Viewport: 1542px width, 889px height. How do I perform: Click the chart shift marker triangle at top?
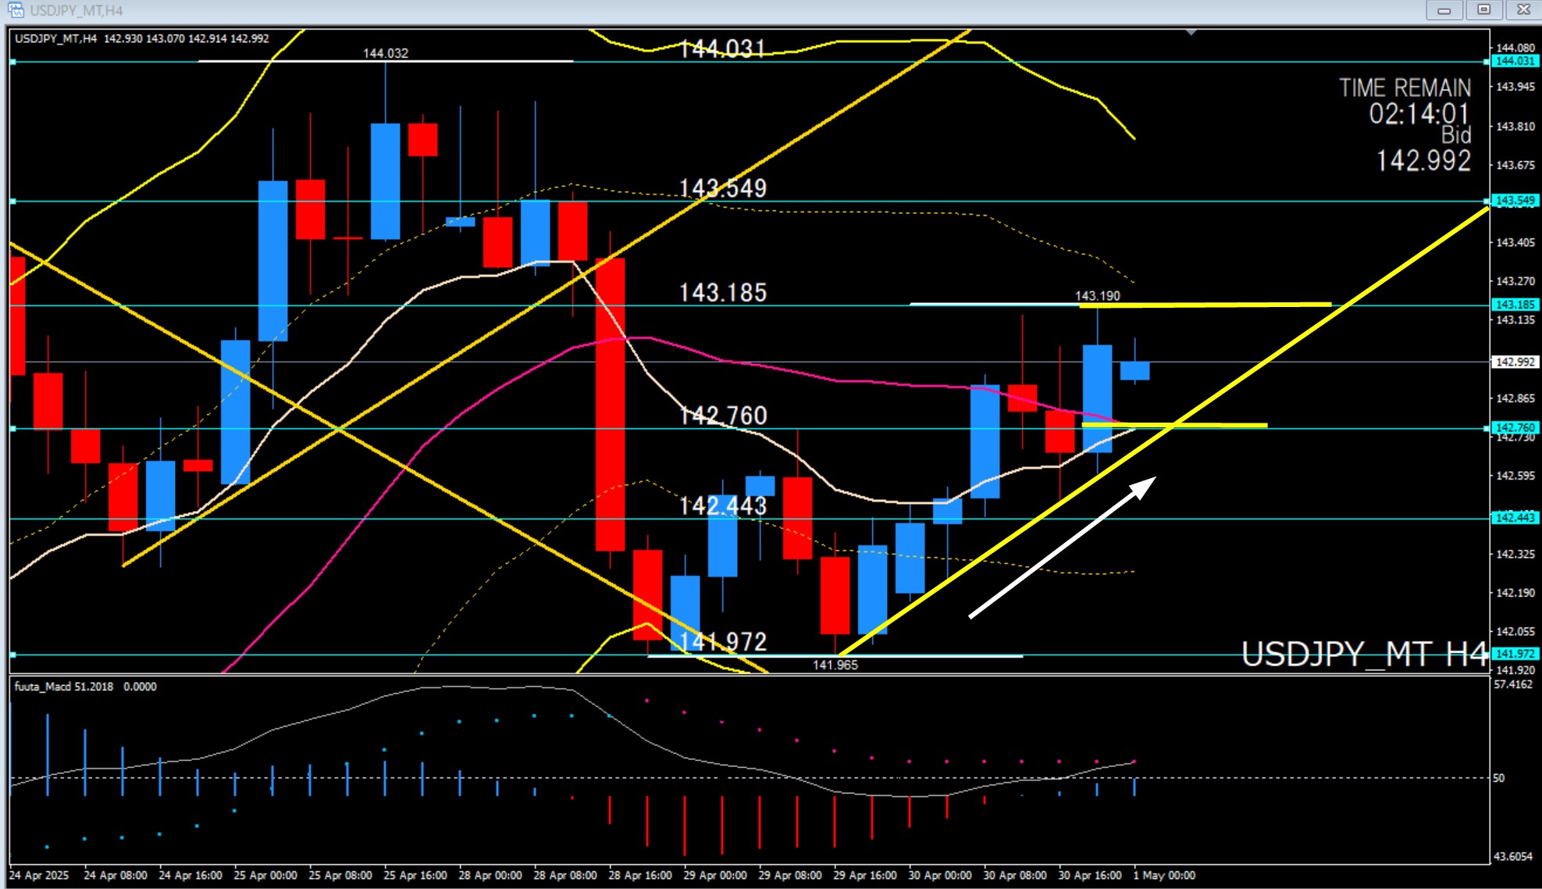(1191, 33)
